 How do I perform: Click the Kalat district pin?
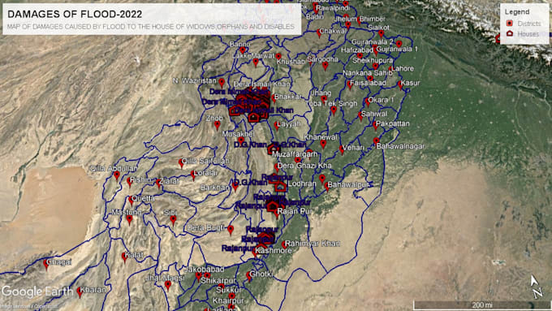[124, 257]
